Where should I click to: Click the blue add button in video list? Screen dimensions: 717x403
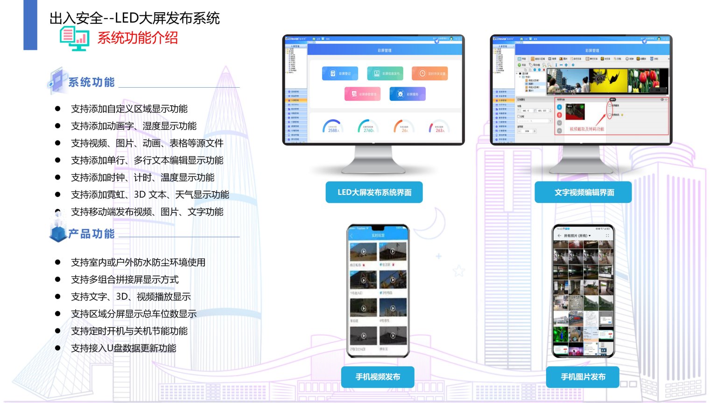click(559, 107)
